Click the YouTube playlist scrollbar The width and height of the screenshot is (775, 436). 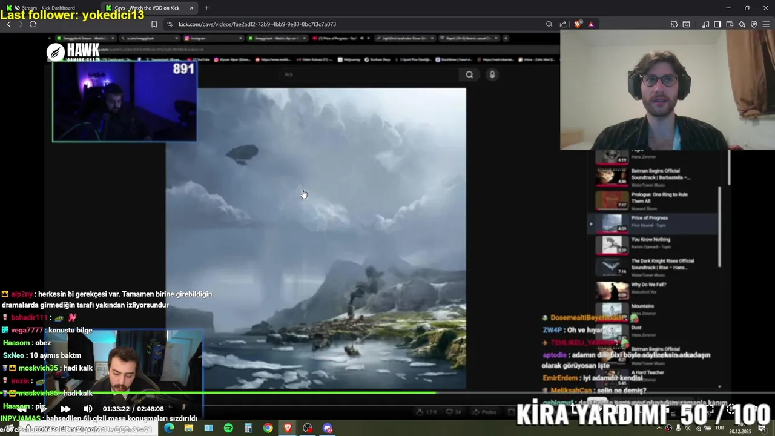(720, 227)
